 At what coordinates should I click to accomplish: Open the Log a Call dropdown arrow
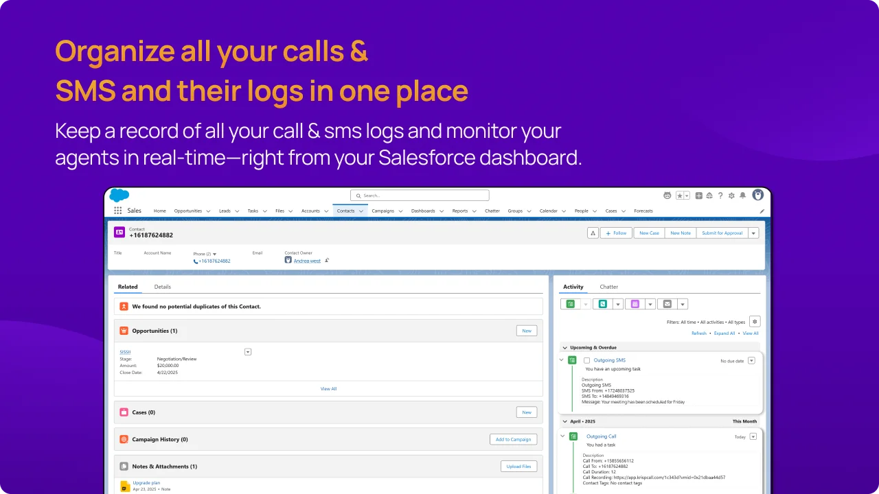tap(618, 304)
